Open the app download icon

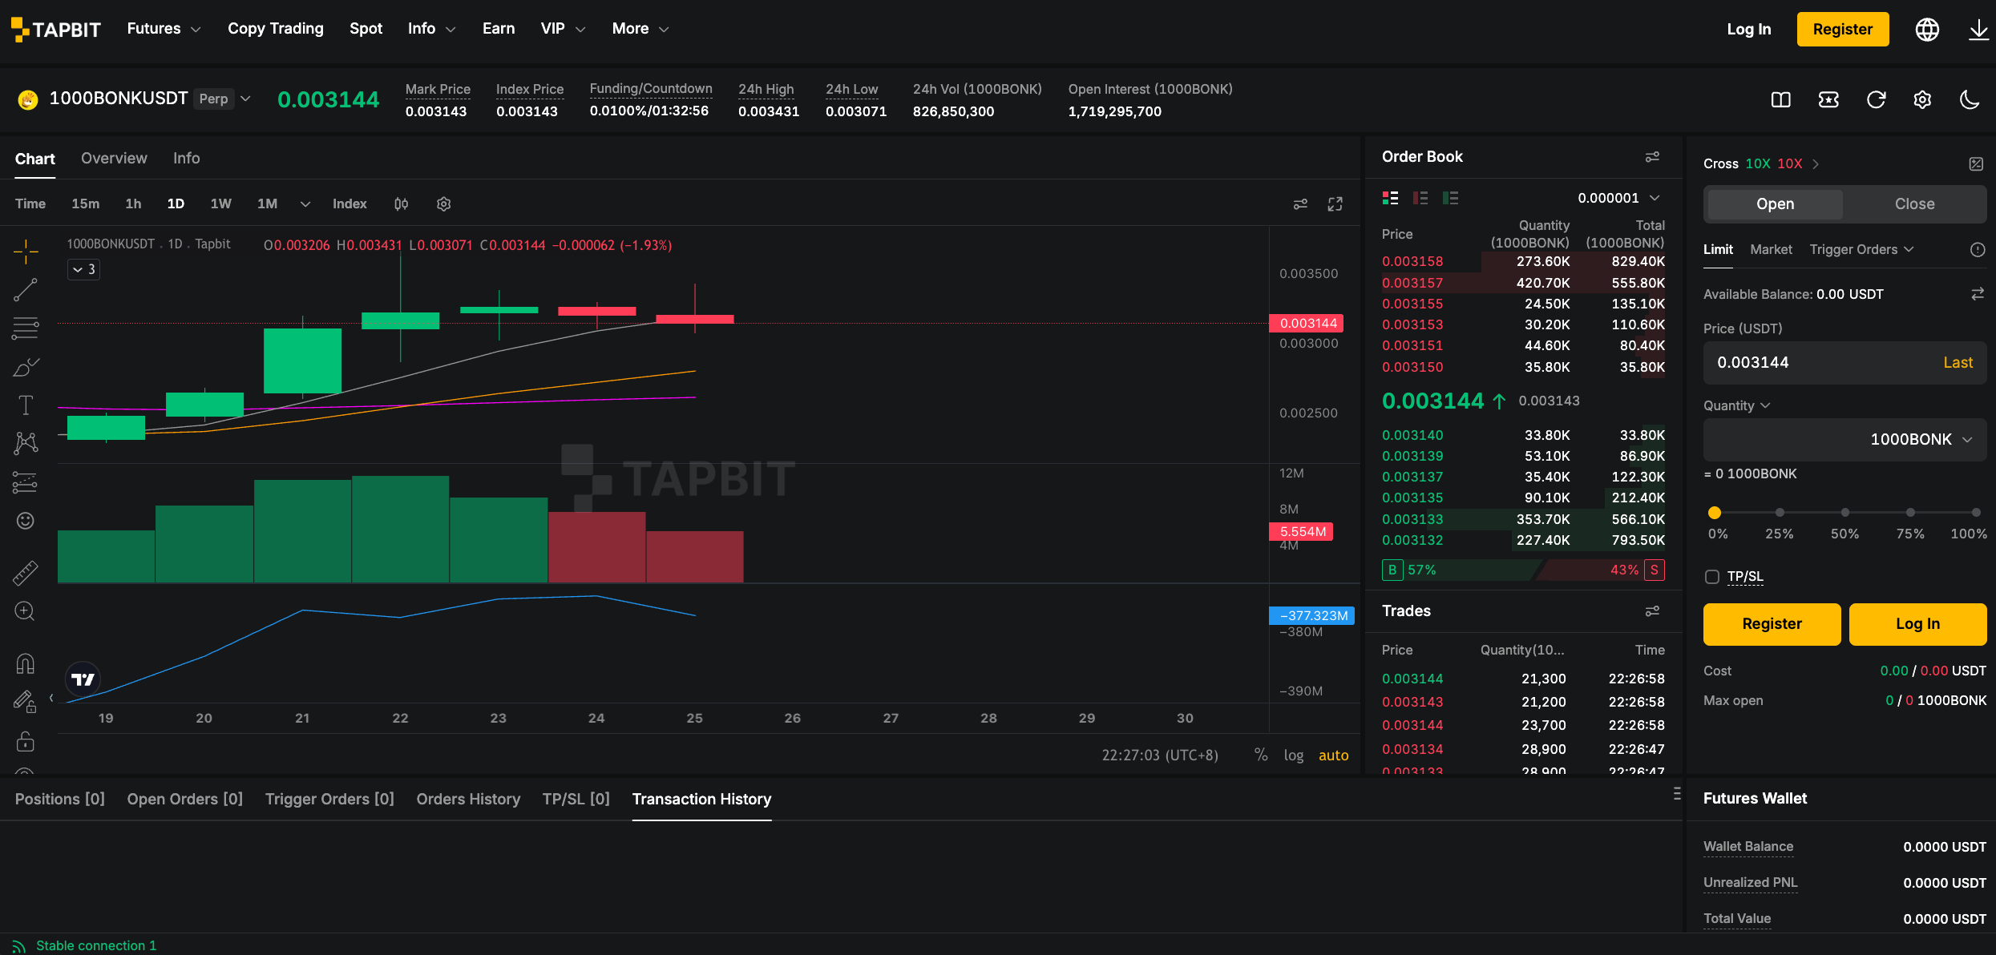click(1978, 30)
